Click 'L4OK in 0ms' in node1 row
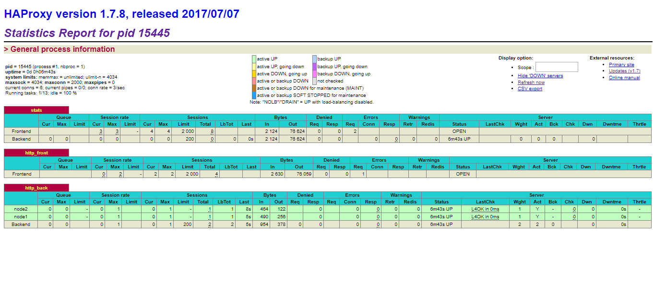Image resolution: width=654 pixels, height=296 pixels. pyautogui.click(x=485, y=217)
